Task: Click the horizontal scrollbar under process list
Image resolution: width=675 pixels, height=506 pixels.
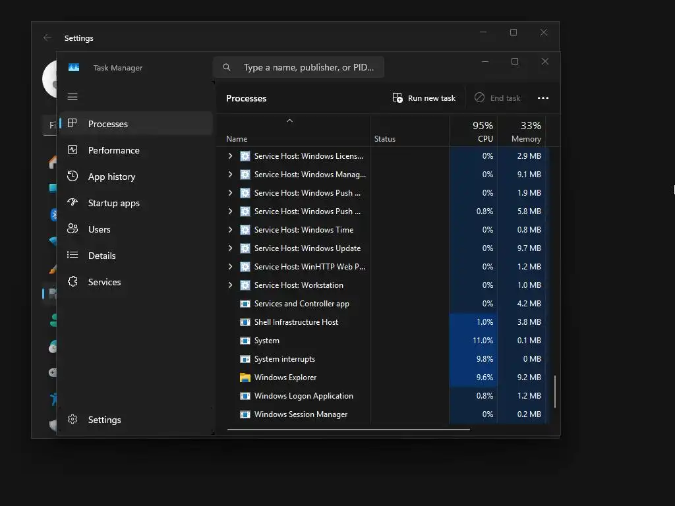Action: [348, 429]
